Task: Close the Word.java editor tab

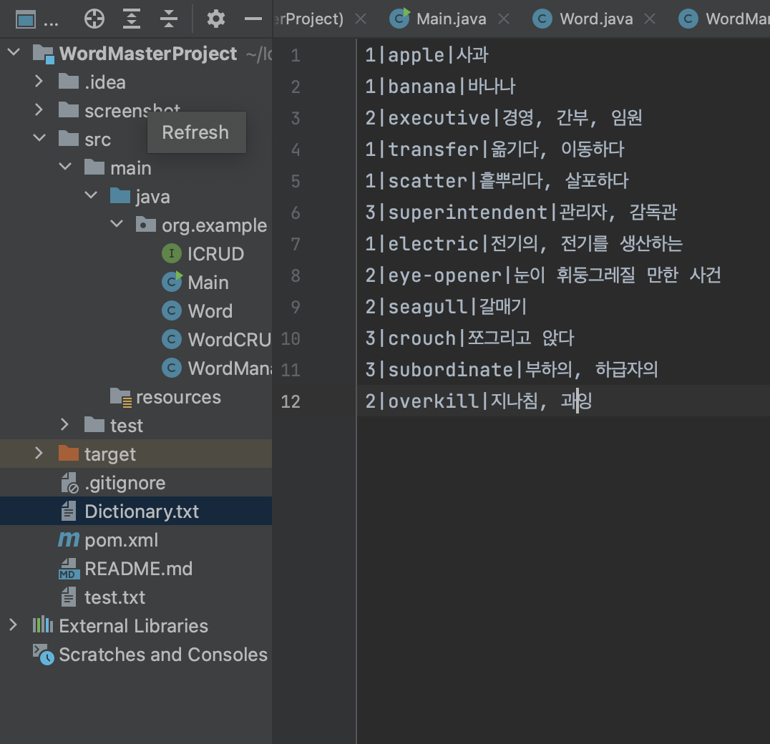Action: point(649,18)
